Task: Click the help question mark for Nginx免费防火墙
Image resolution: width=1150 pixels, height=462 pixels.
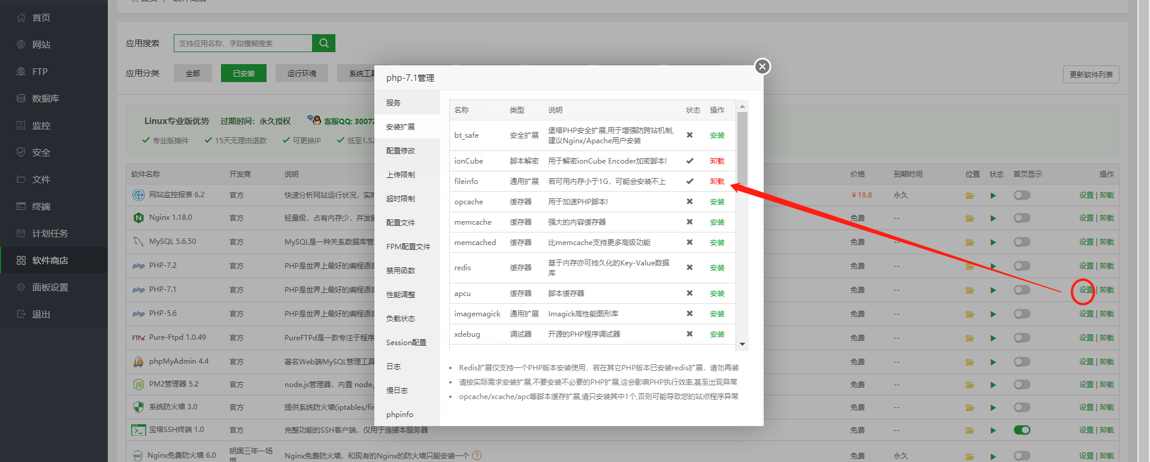Action: click(477, 455)
